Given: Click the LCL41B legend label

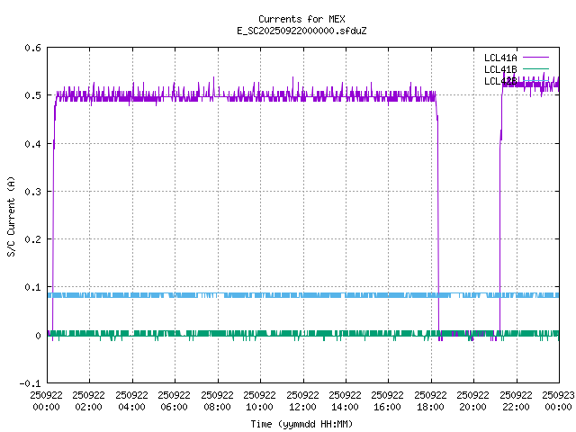Looking at the screenshot, I should tap(500, 69).
